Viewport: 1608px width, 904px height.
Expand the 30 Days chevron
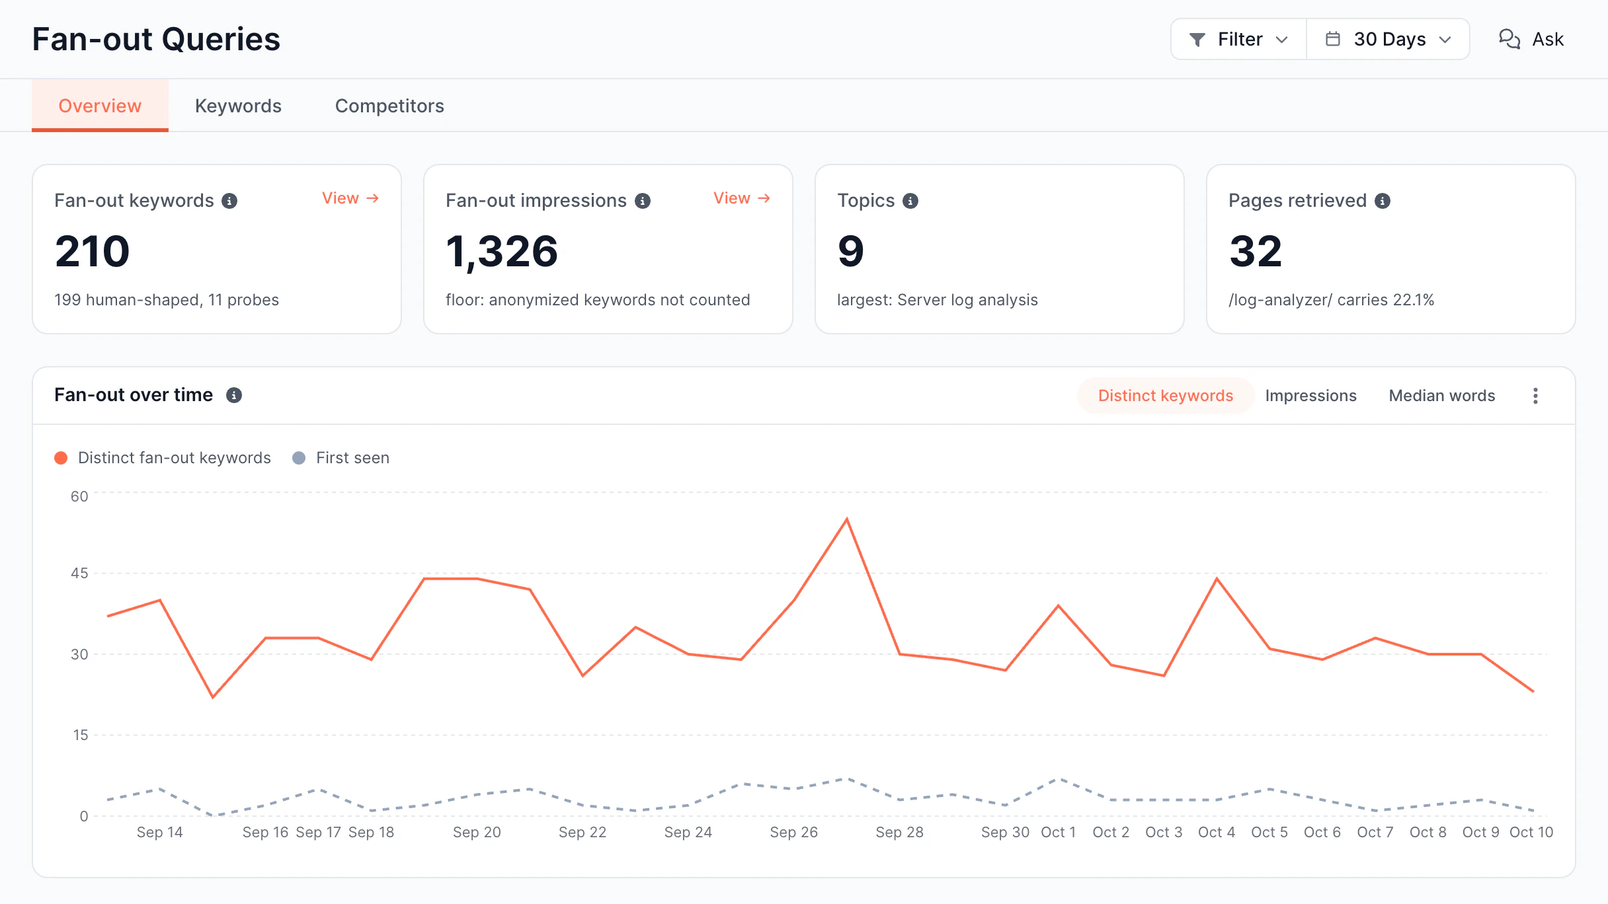[1445, 40]
